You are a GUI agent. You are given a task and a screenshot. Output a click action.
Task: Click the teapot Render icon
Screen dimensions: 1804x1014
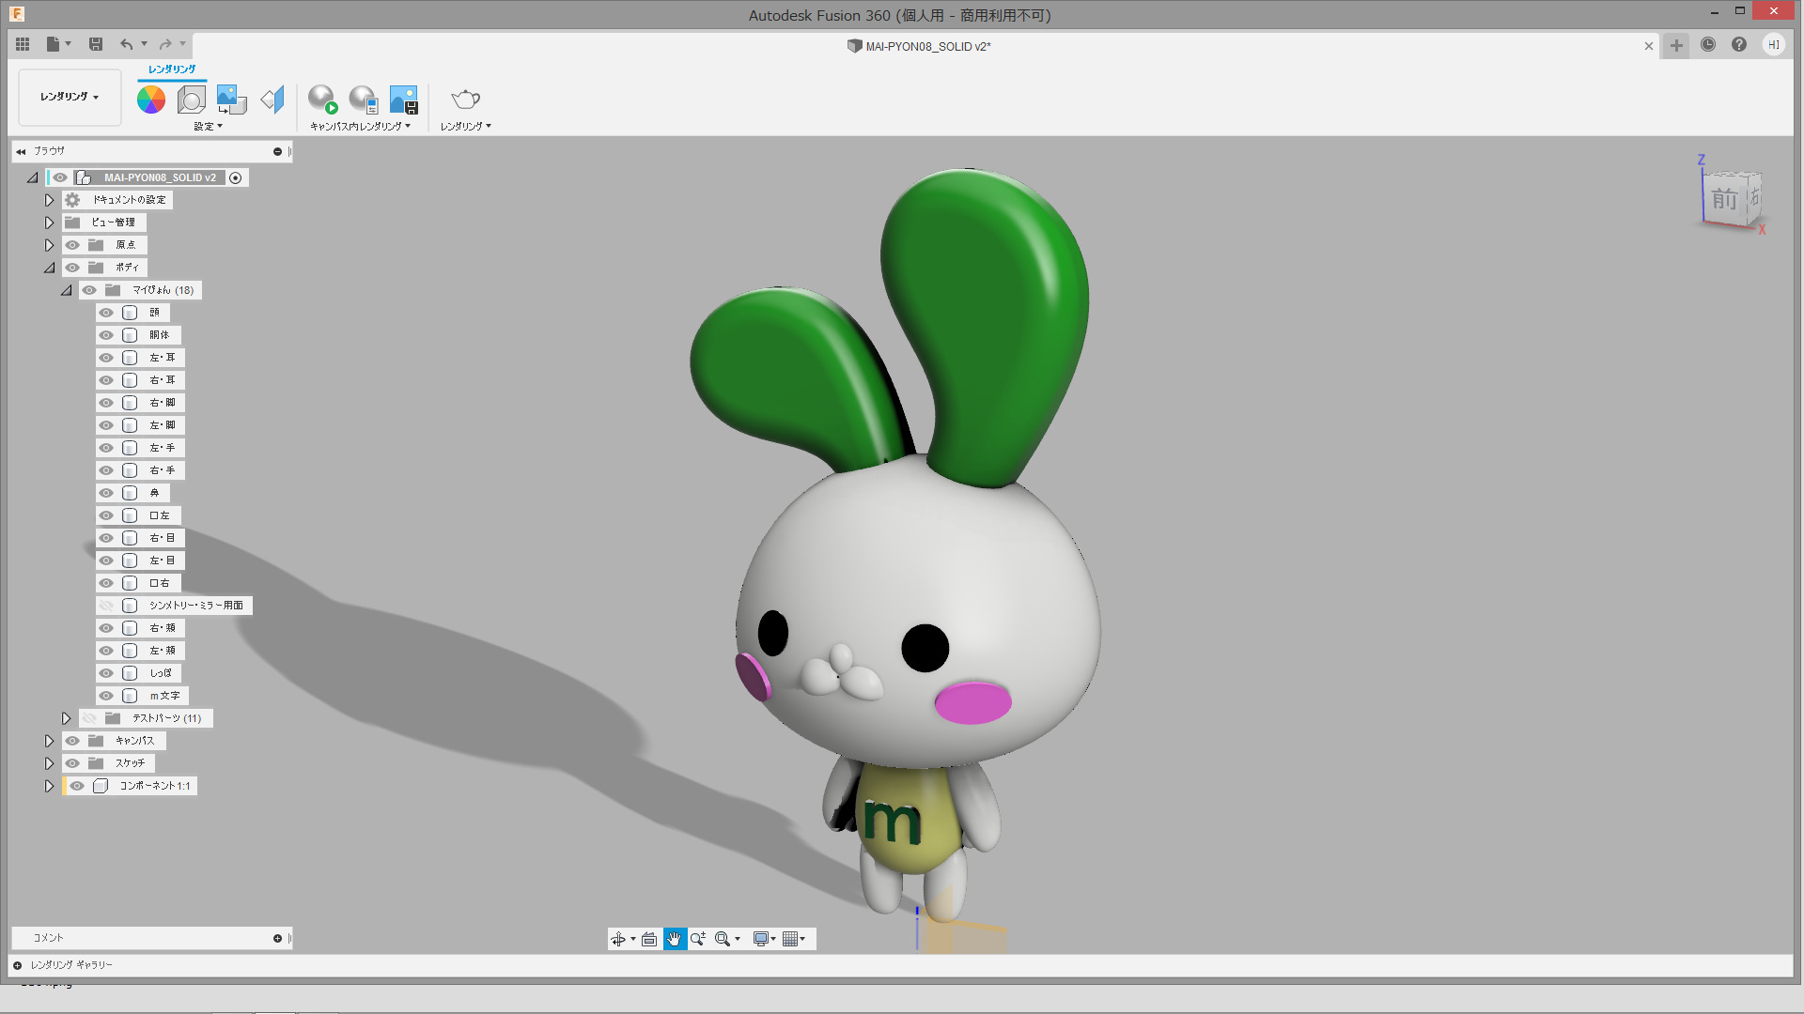(465, 99)
